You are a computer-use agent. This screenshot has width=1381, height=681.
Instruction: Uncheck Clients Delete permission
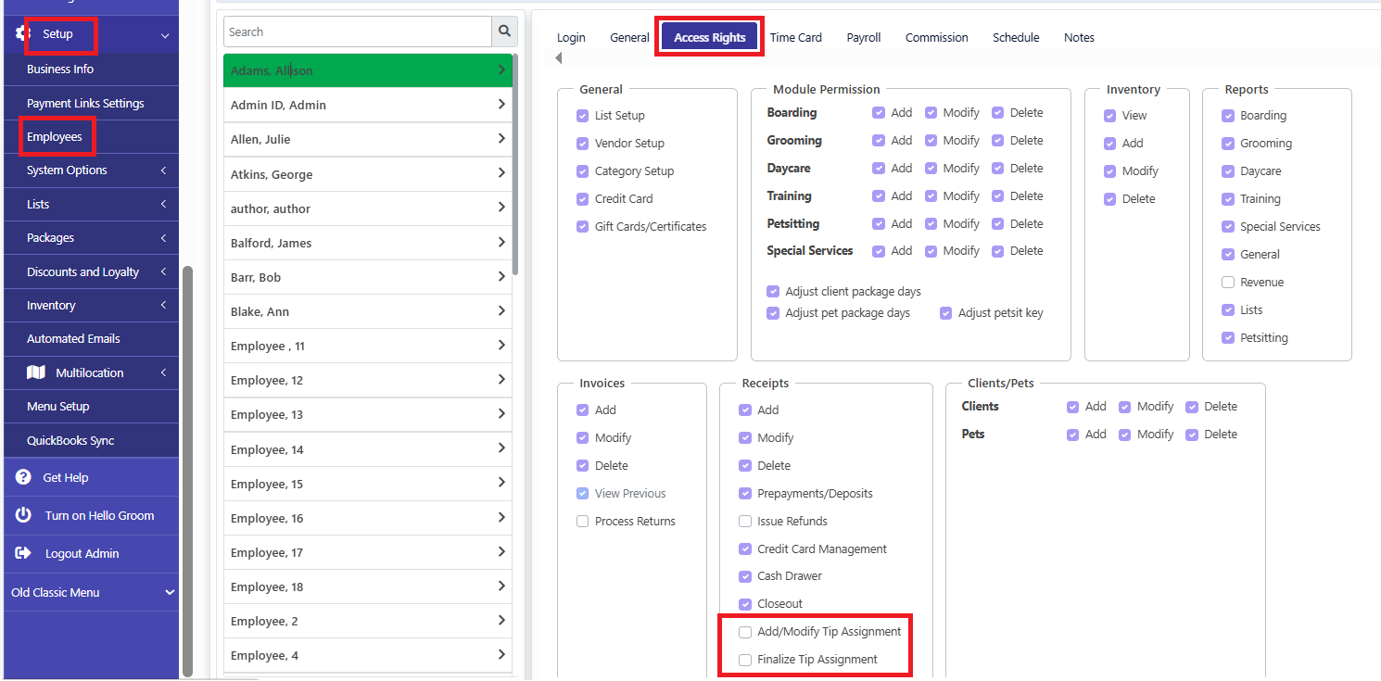click(1192, 407)
